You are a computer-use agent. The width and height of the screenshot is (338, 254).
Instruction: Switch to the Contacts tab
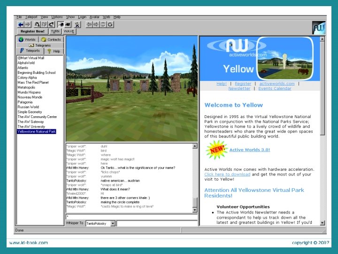click(51, 40)
